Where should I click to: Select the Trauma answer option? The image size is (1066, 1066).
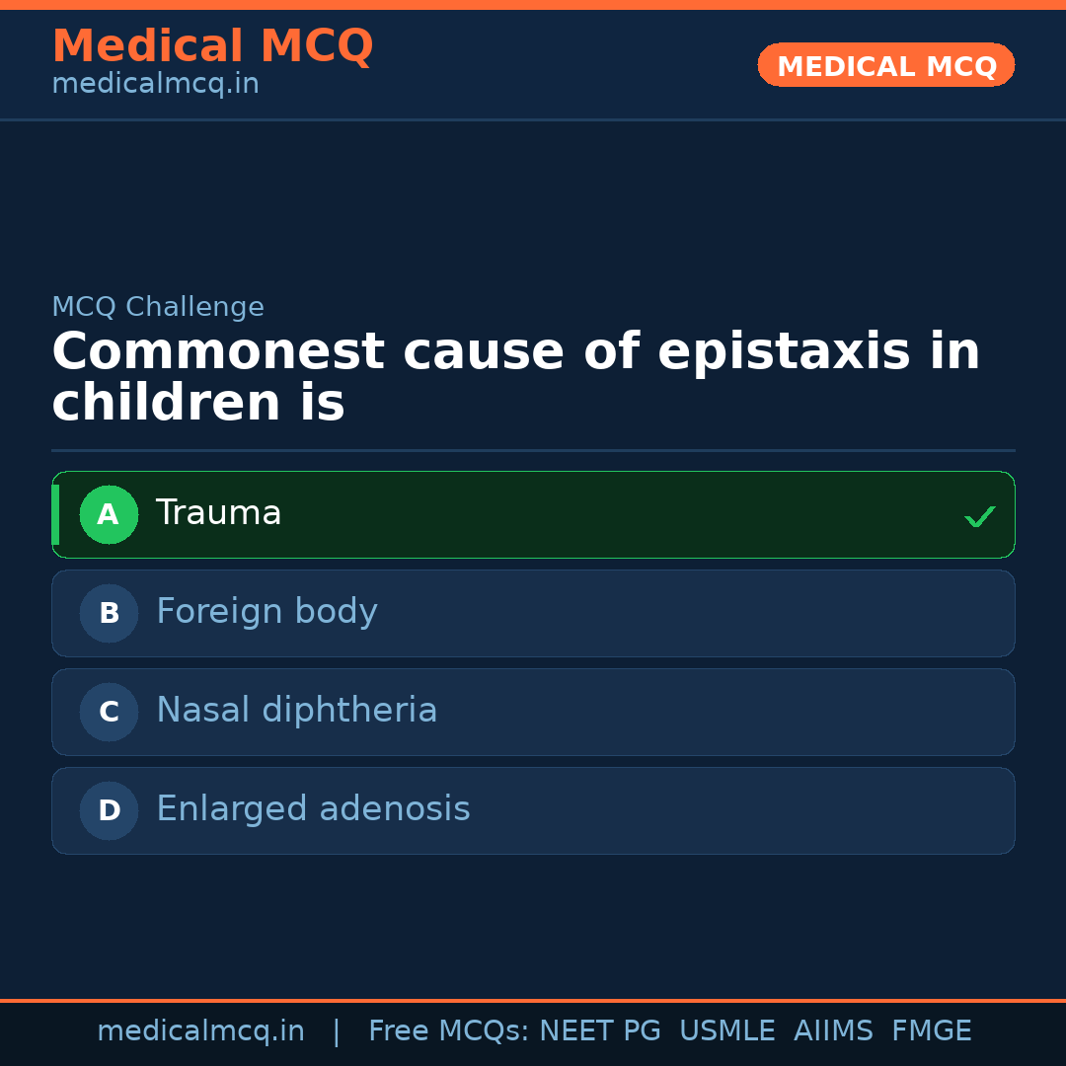(x=533, y=514)
